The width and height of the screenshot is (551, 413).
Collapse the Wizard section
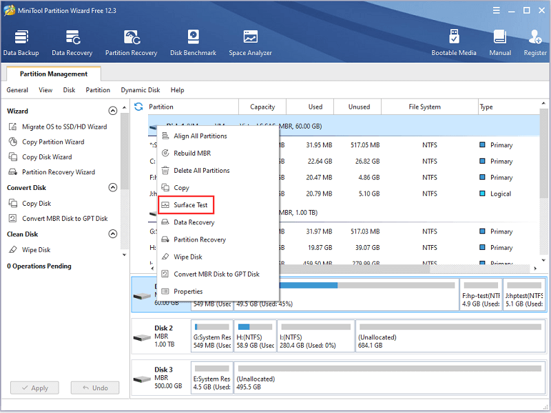tap(112, 111)
